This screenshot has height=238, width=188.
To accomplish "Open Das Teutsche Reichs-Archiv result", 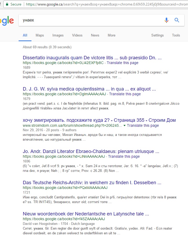I will click(x=92, y=182).
